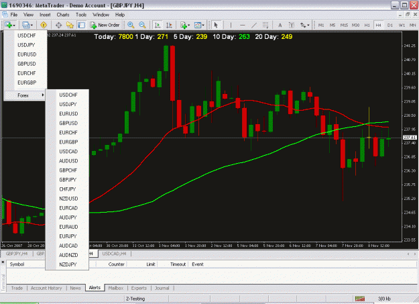Switch chart to M30 timeframe
This screenshot has height=304, width=419.
pos(355,25)
